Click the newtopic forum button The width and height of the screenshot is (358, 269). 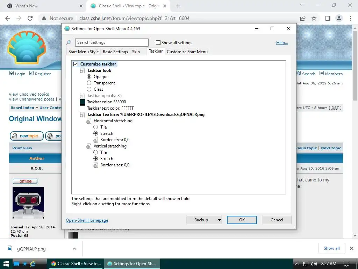pos(27,136)
